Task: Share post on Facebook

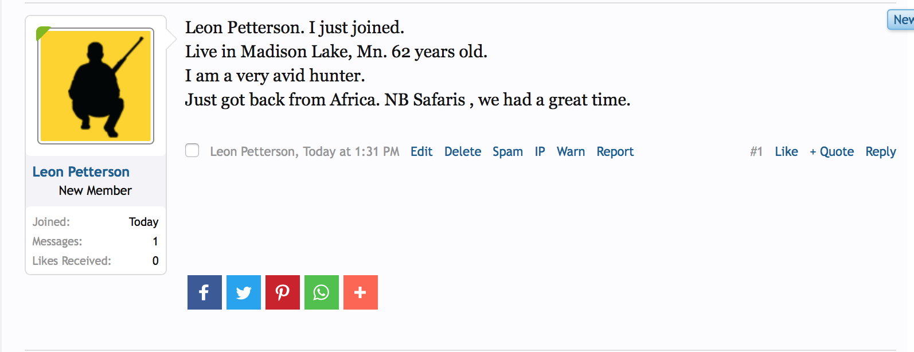Action: [204, 292]
